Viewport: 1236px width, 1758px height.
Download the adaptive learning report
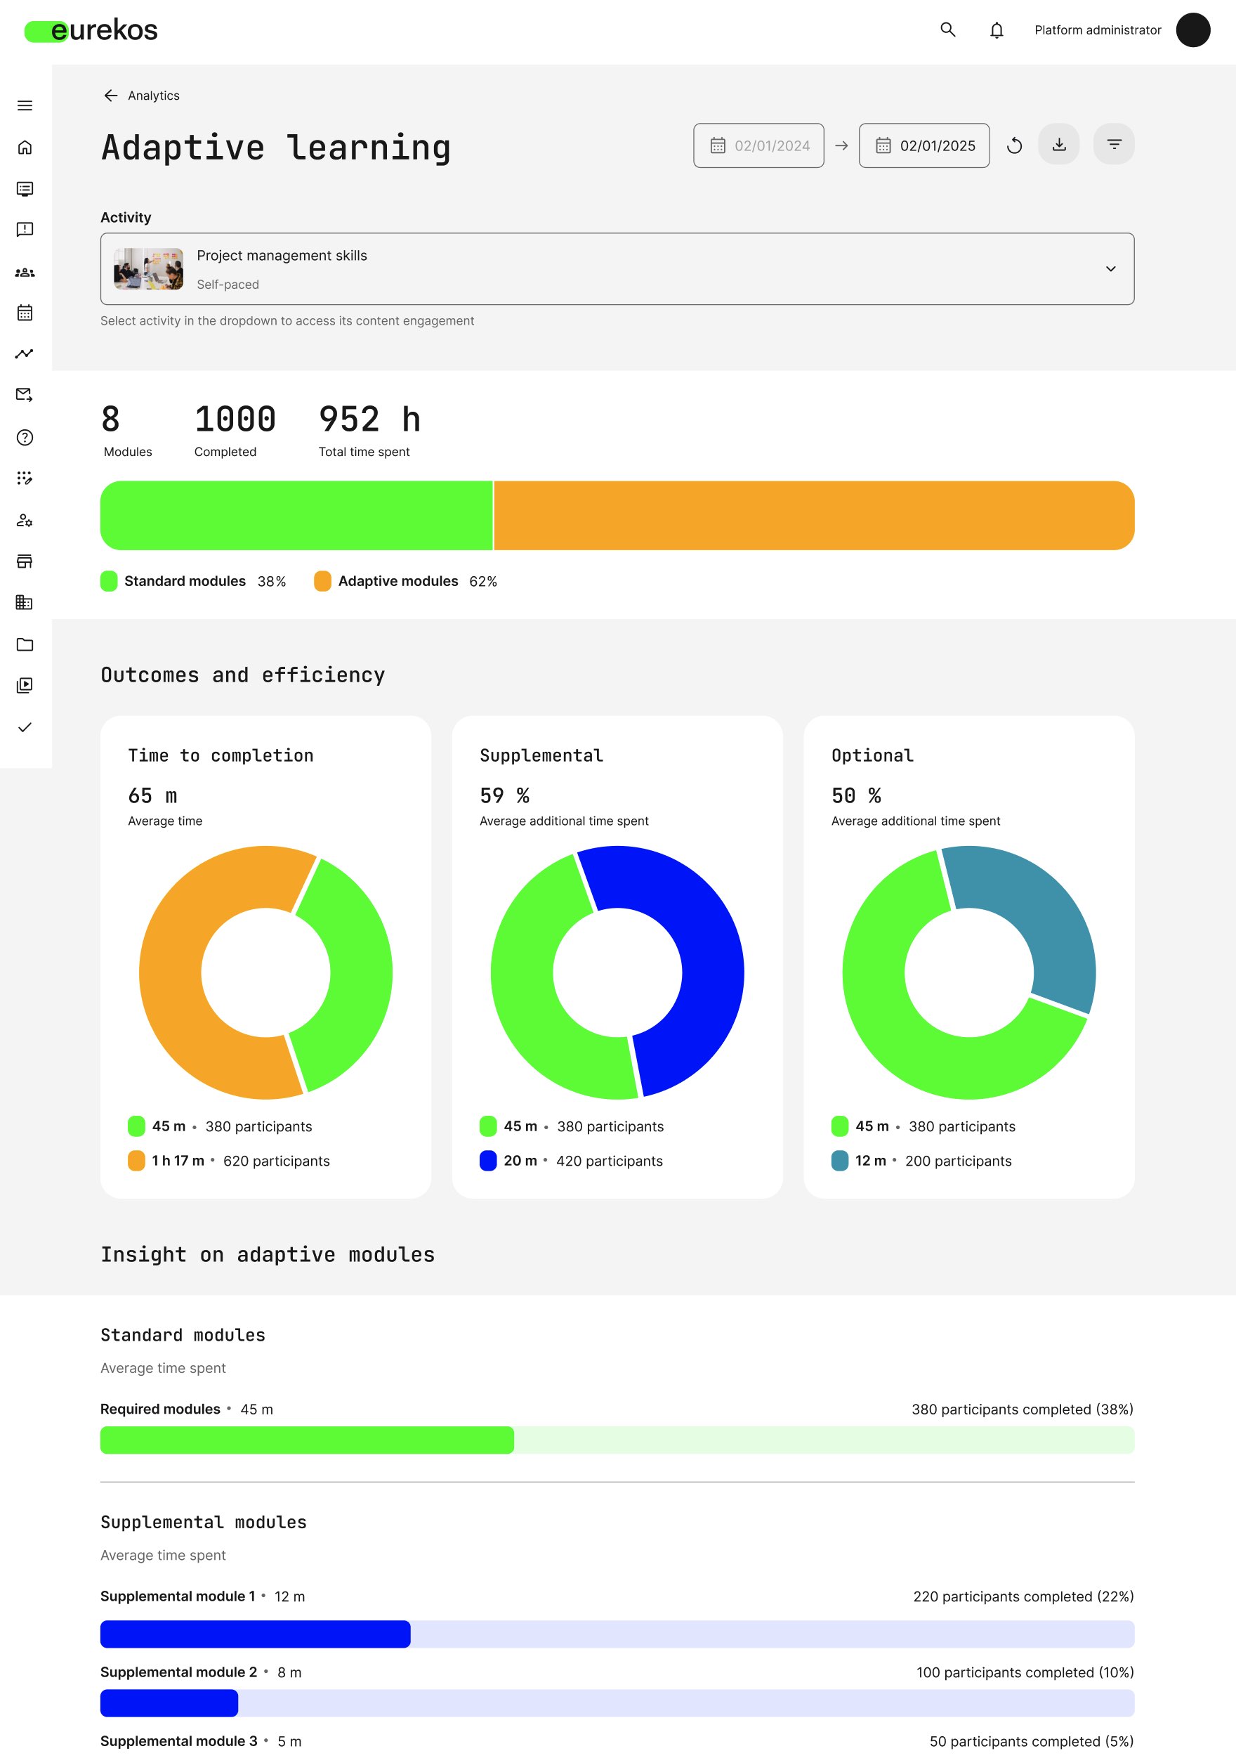click(1058, 145)
